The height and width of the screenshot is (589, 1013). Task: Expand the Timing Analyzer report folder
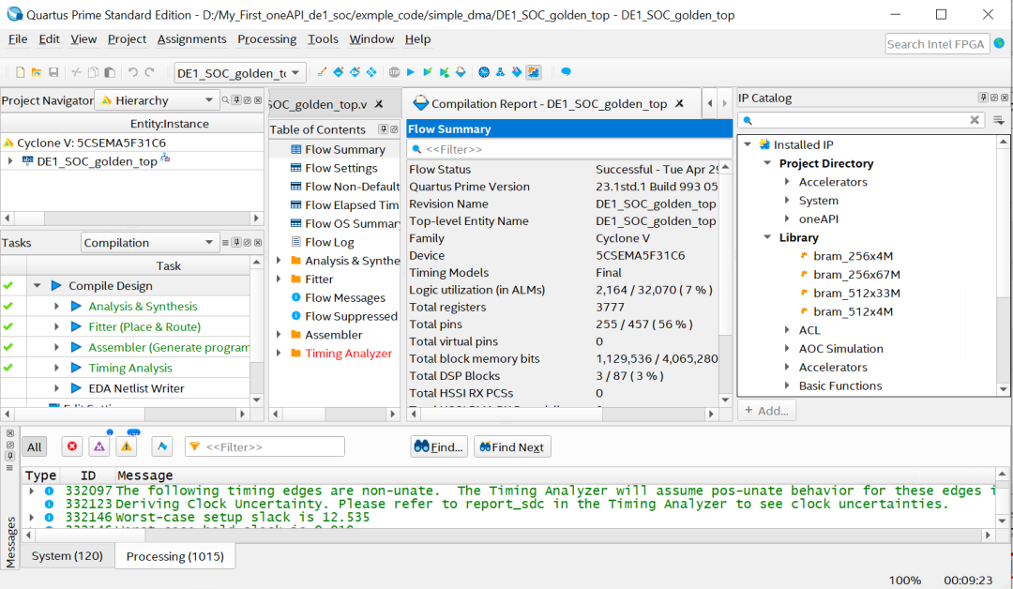click(279, 353)
